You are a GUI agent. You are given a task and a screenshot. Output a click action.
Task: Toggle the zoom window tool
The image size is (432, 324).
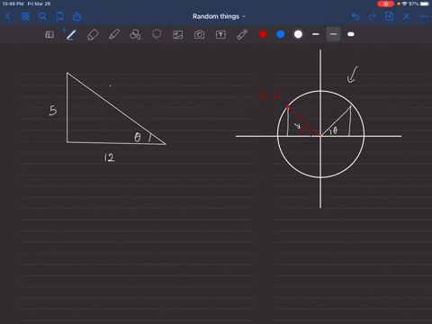[x=49, y=34]
